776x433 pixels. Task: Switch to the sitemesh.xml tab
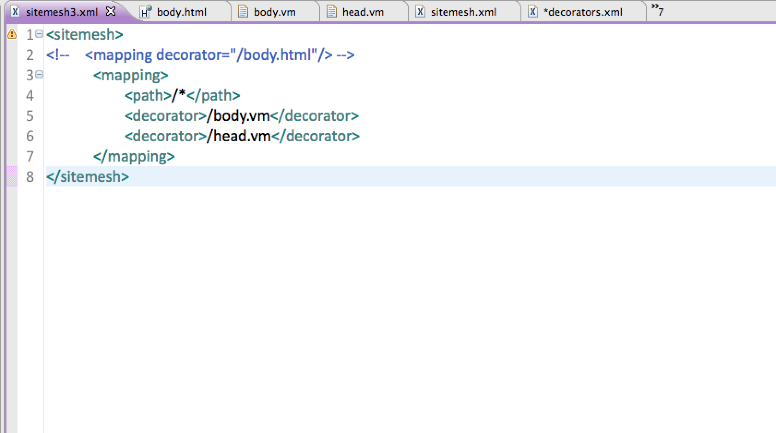pyautogui.click(x=463, y=12)
